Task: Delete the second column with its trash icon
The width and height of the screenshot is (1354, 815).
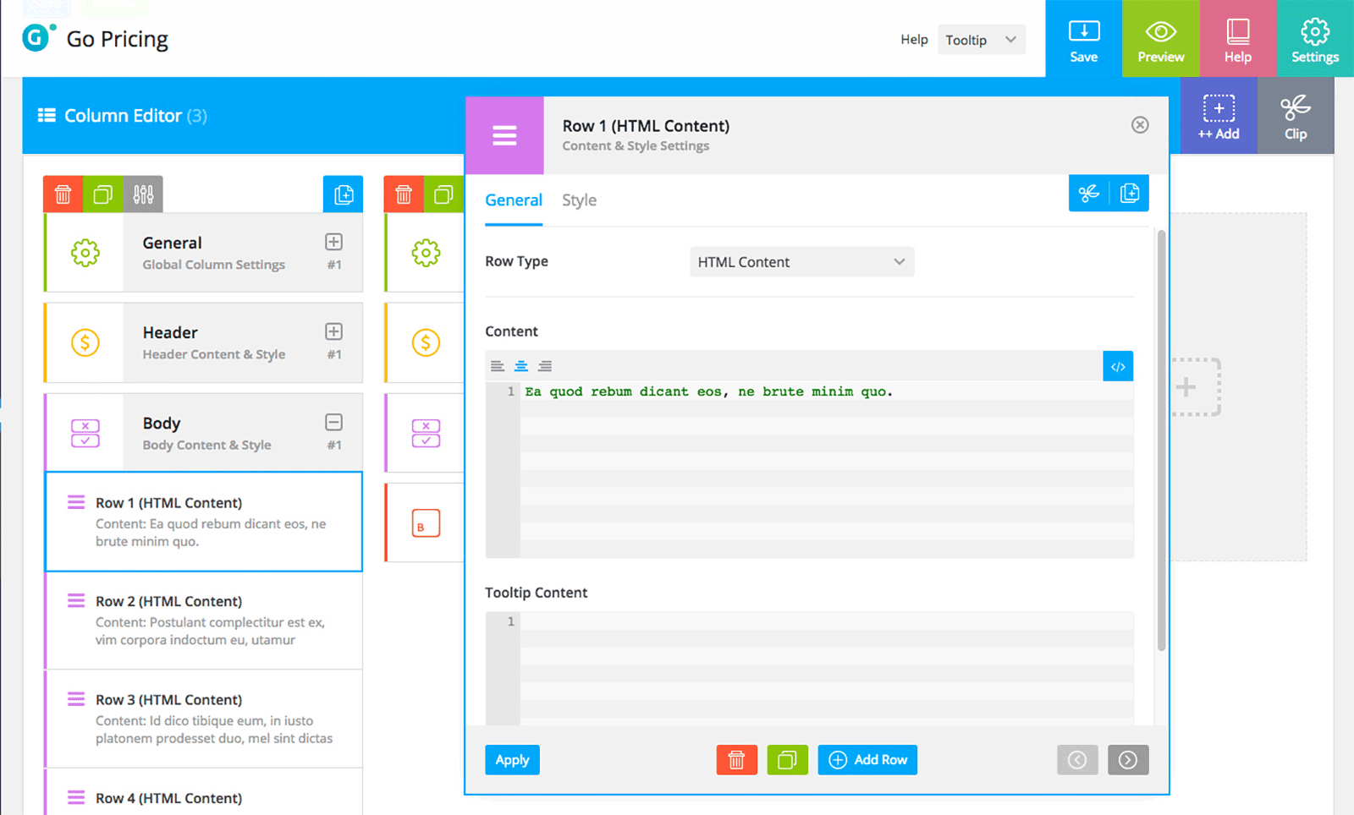Action: click(x=404, y=194)
